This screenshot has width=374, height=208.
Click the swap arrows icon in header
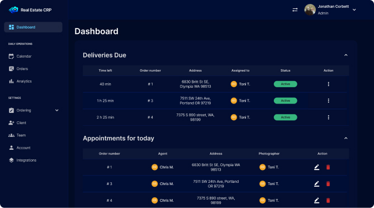[x=295, y=10]
